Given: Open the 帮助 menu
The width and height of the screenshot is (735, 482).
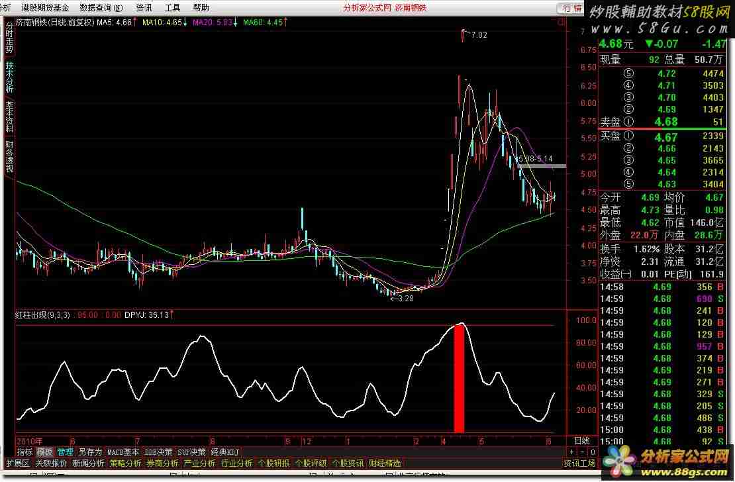Looking at the screenshot, I should (x=201, y=7).
